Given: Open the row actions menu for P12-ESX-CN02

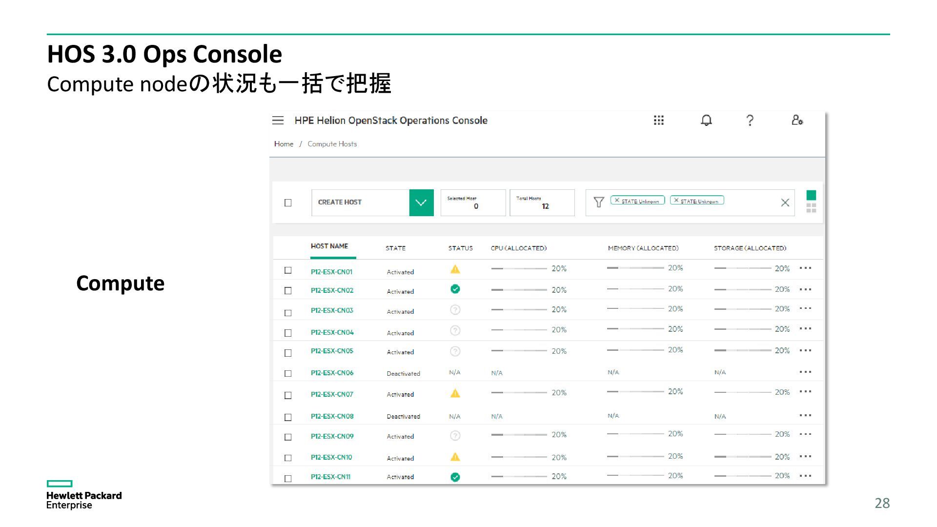Looking at the screenshot, I should click(805, 289).
